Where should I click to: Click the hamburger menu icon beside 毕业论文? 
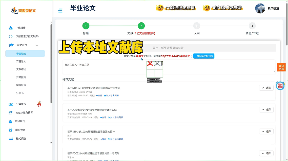60,11
